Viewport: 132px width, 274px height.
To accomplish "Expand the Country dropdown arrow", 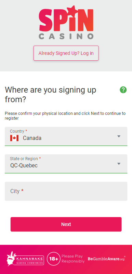I will pos(119,136).
